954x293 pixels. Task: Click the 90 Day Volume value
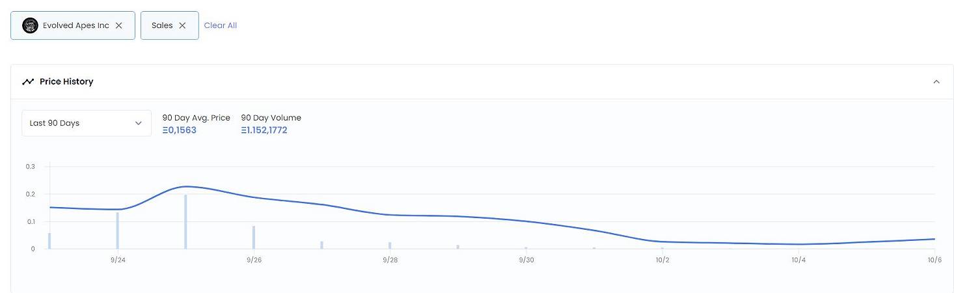point(264,130)
